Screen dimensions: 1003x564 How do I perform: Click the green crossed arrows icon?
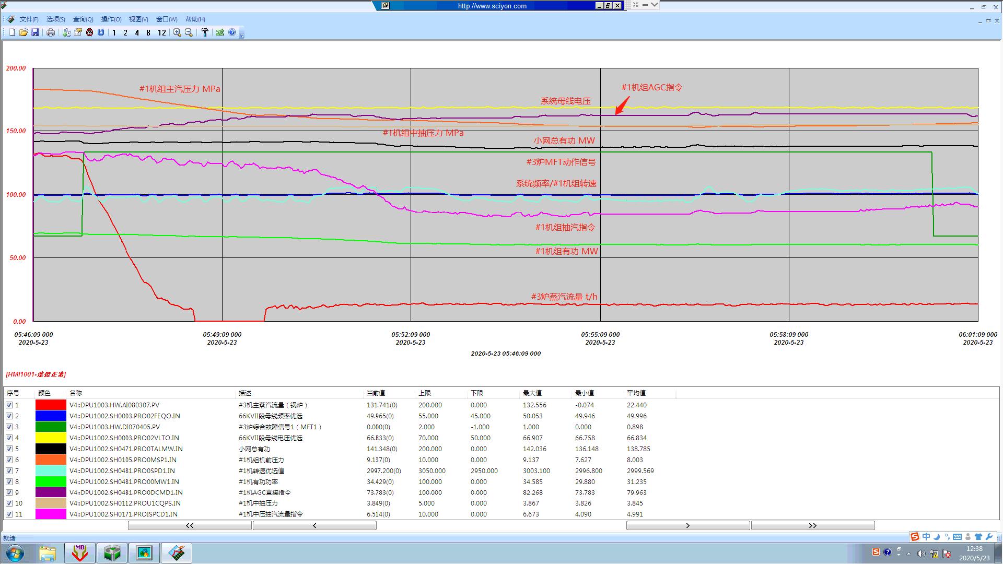click(x=220, y=32)
